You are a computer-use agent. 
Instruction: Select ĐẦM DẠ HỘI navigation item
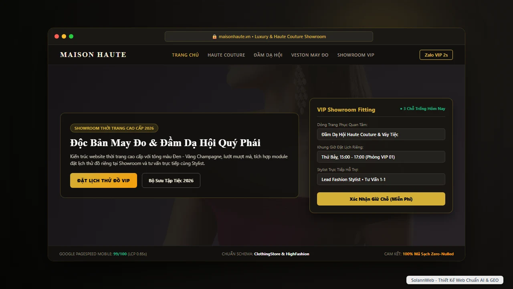point(268,55)
